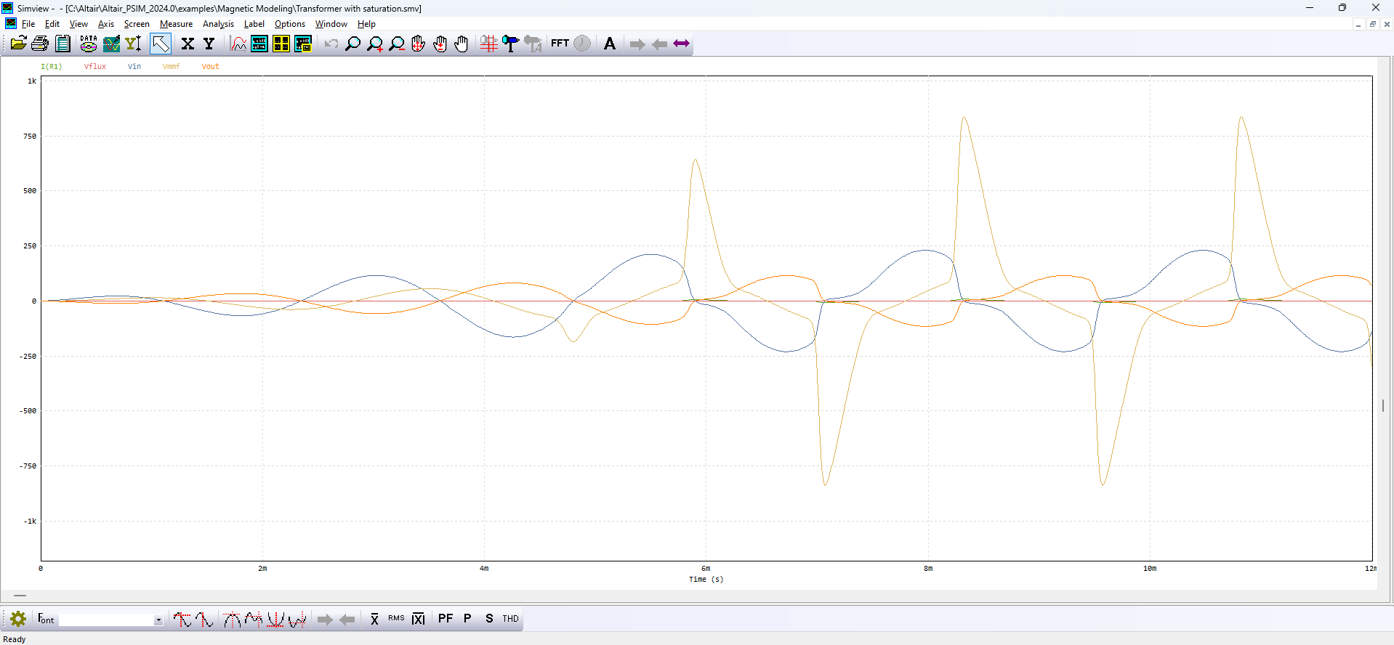Click the greyed camera text icon

click(533, 44)
